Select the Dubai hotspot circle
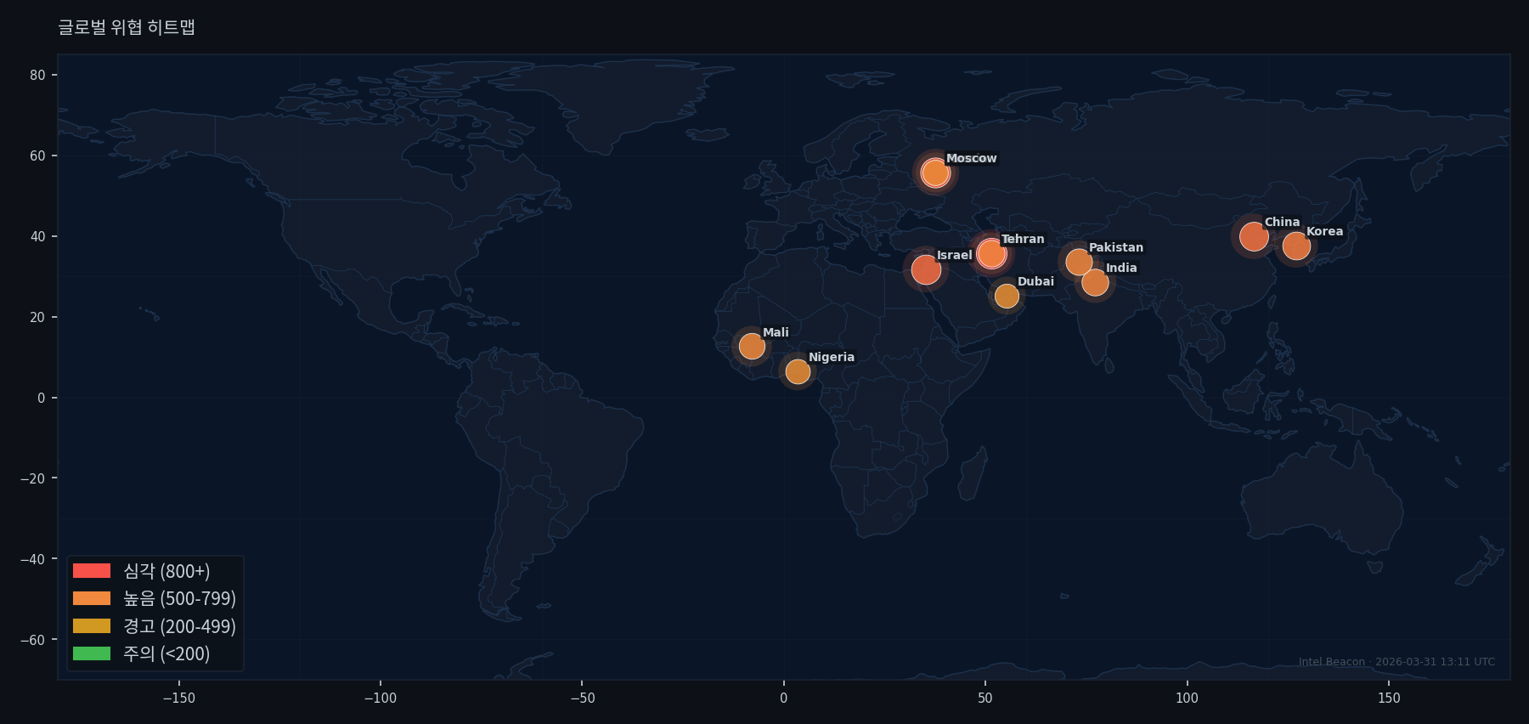This screenshot has height=724, width=1529. [x=1007, y=296]
